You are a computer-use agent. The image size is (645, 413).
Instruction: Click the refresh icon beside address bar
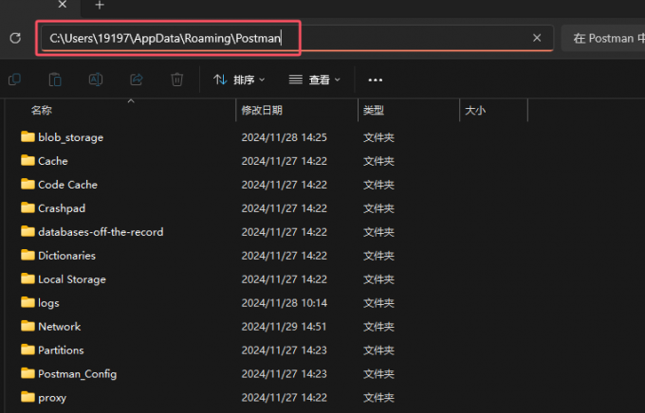point(15,38)
